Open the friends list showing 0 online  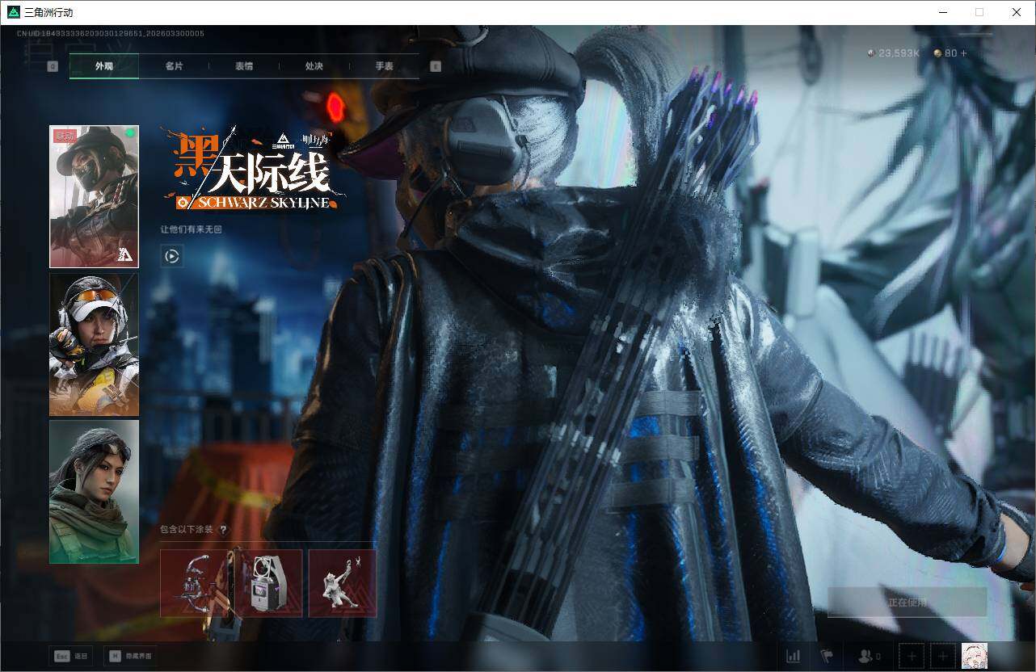[865, 656]
